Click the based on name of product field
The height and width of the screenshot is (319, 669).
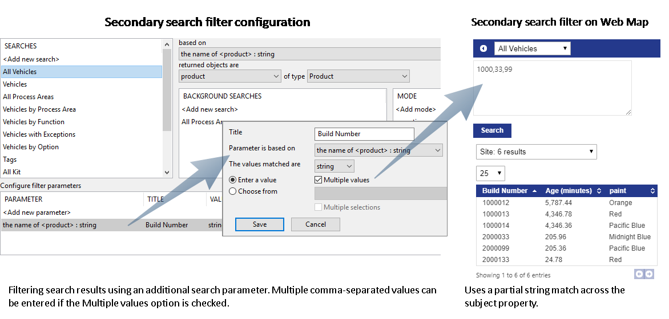309,54
